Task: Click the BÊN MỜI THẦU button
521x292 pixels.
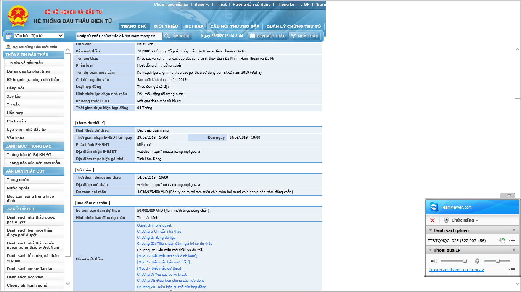Action: pyautogui.click(x=268, y=36)
